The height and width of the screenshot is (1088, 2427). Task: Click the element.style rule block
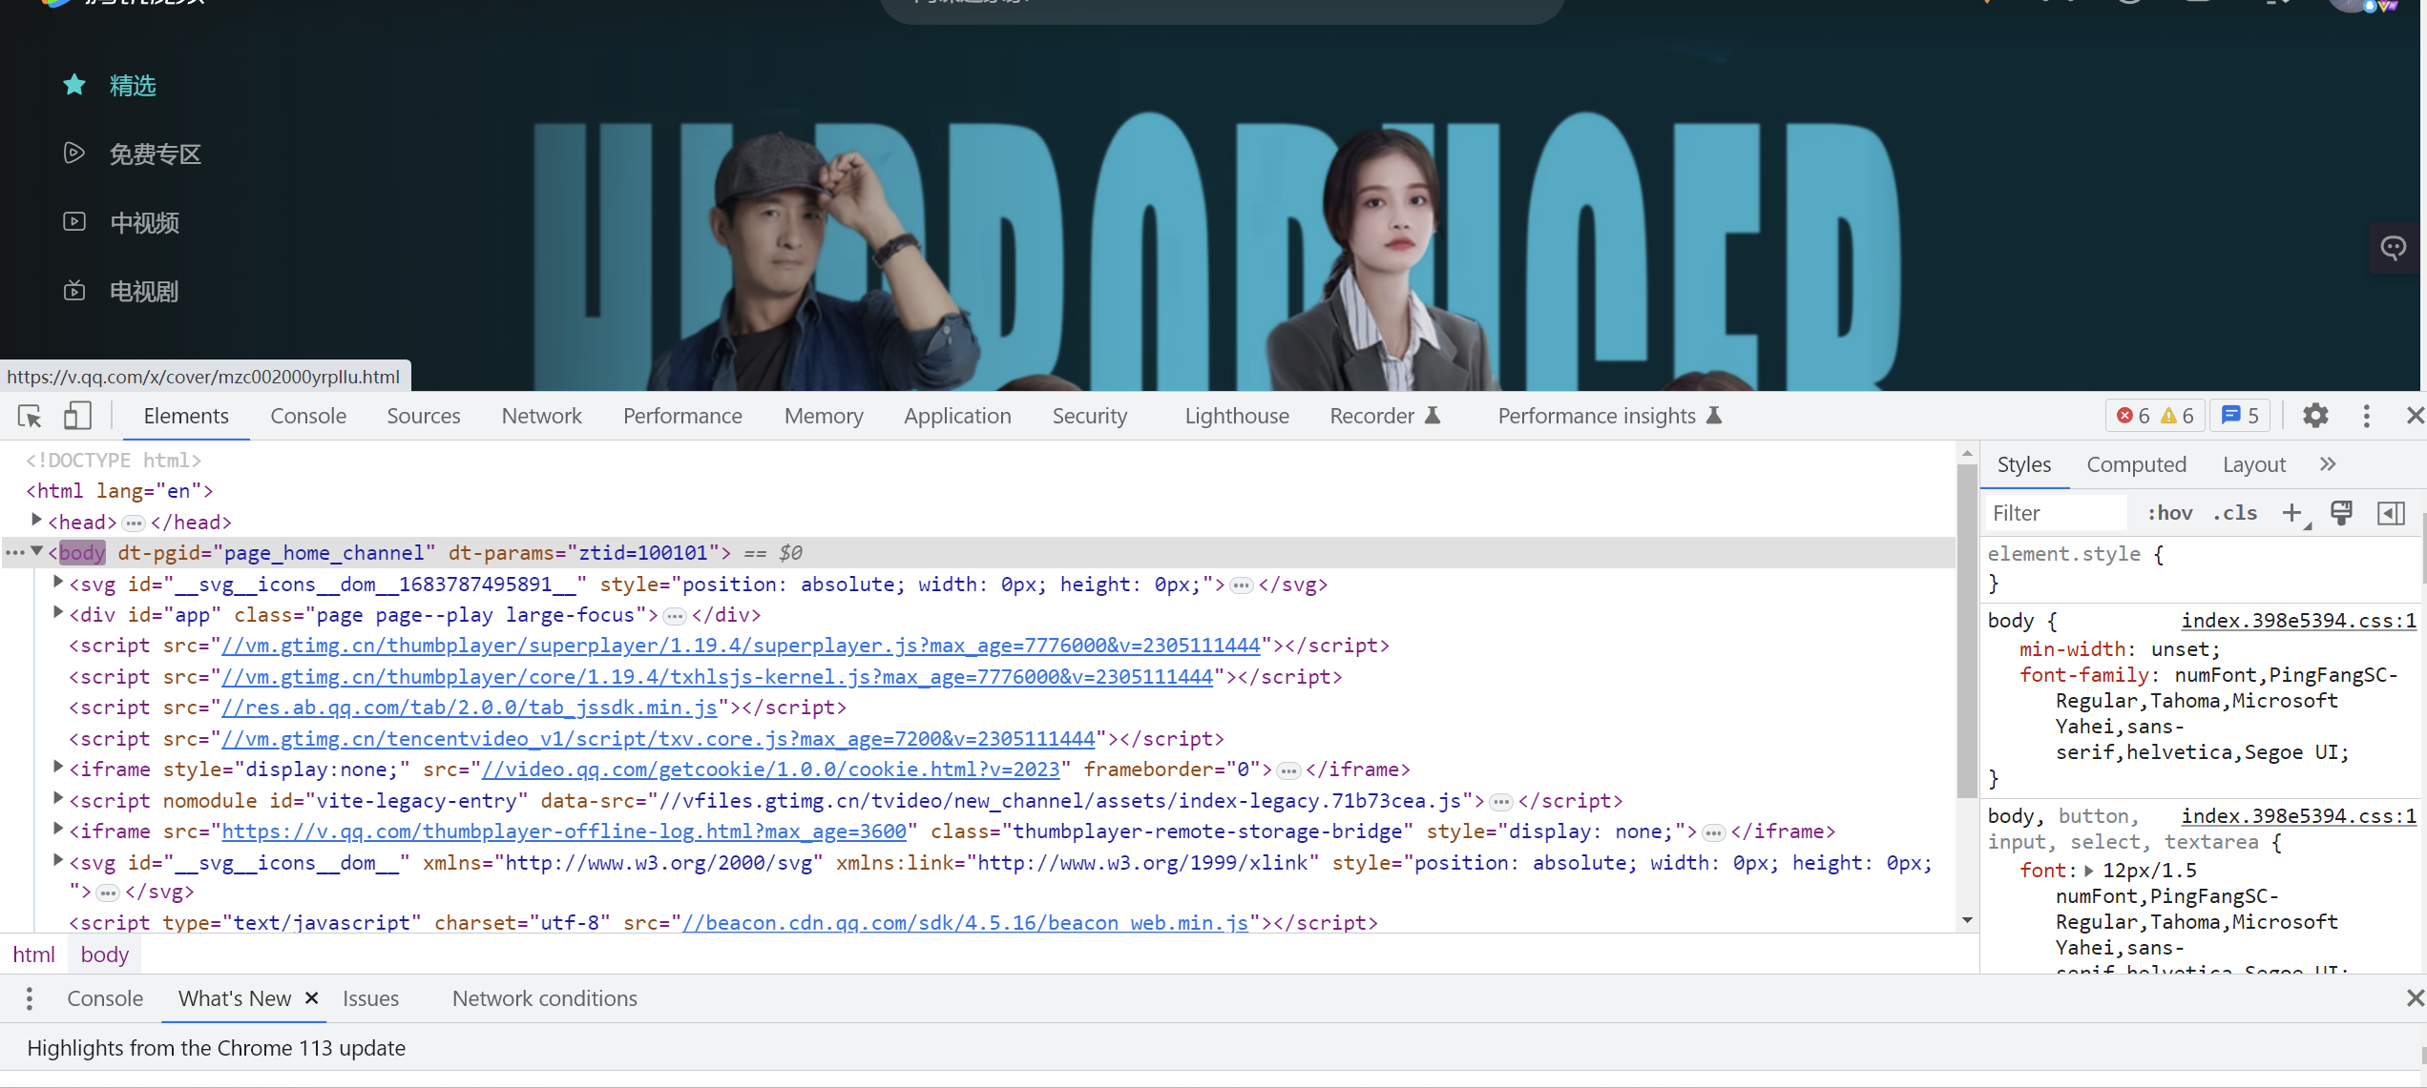click(2201, 568)
